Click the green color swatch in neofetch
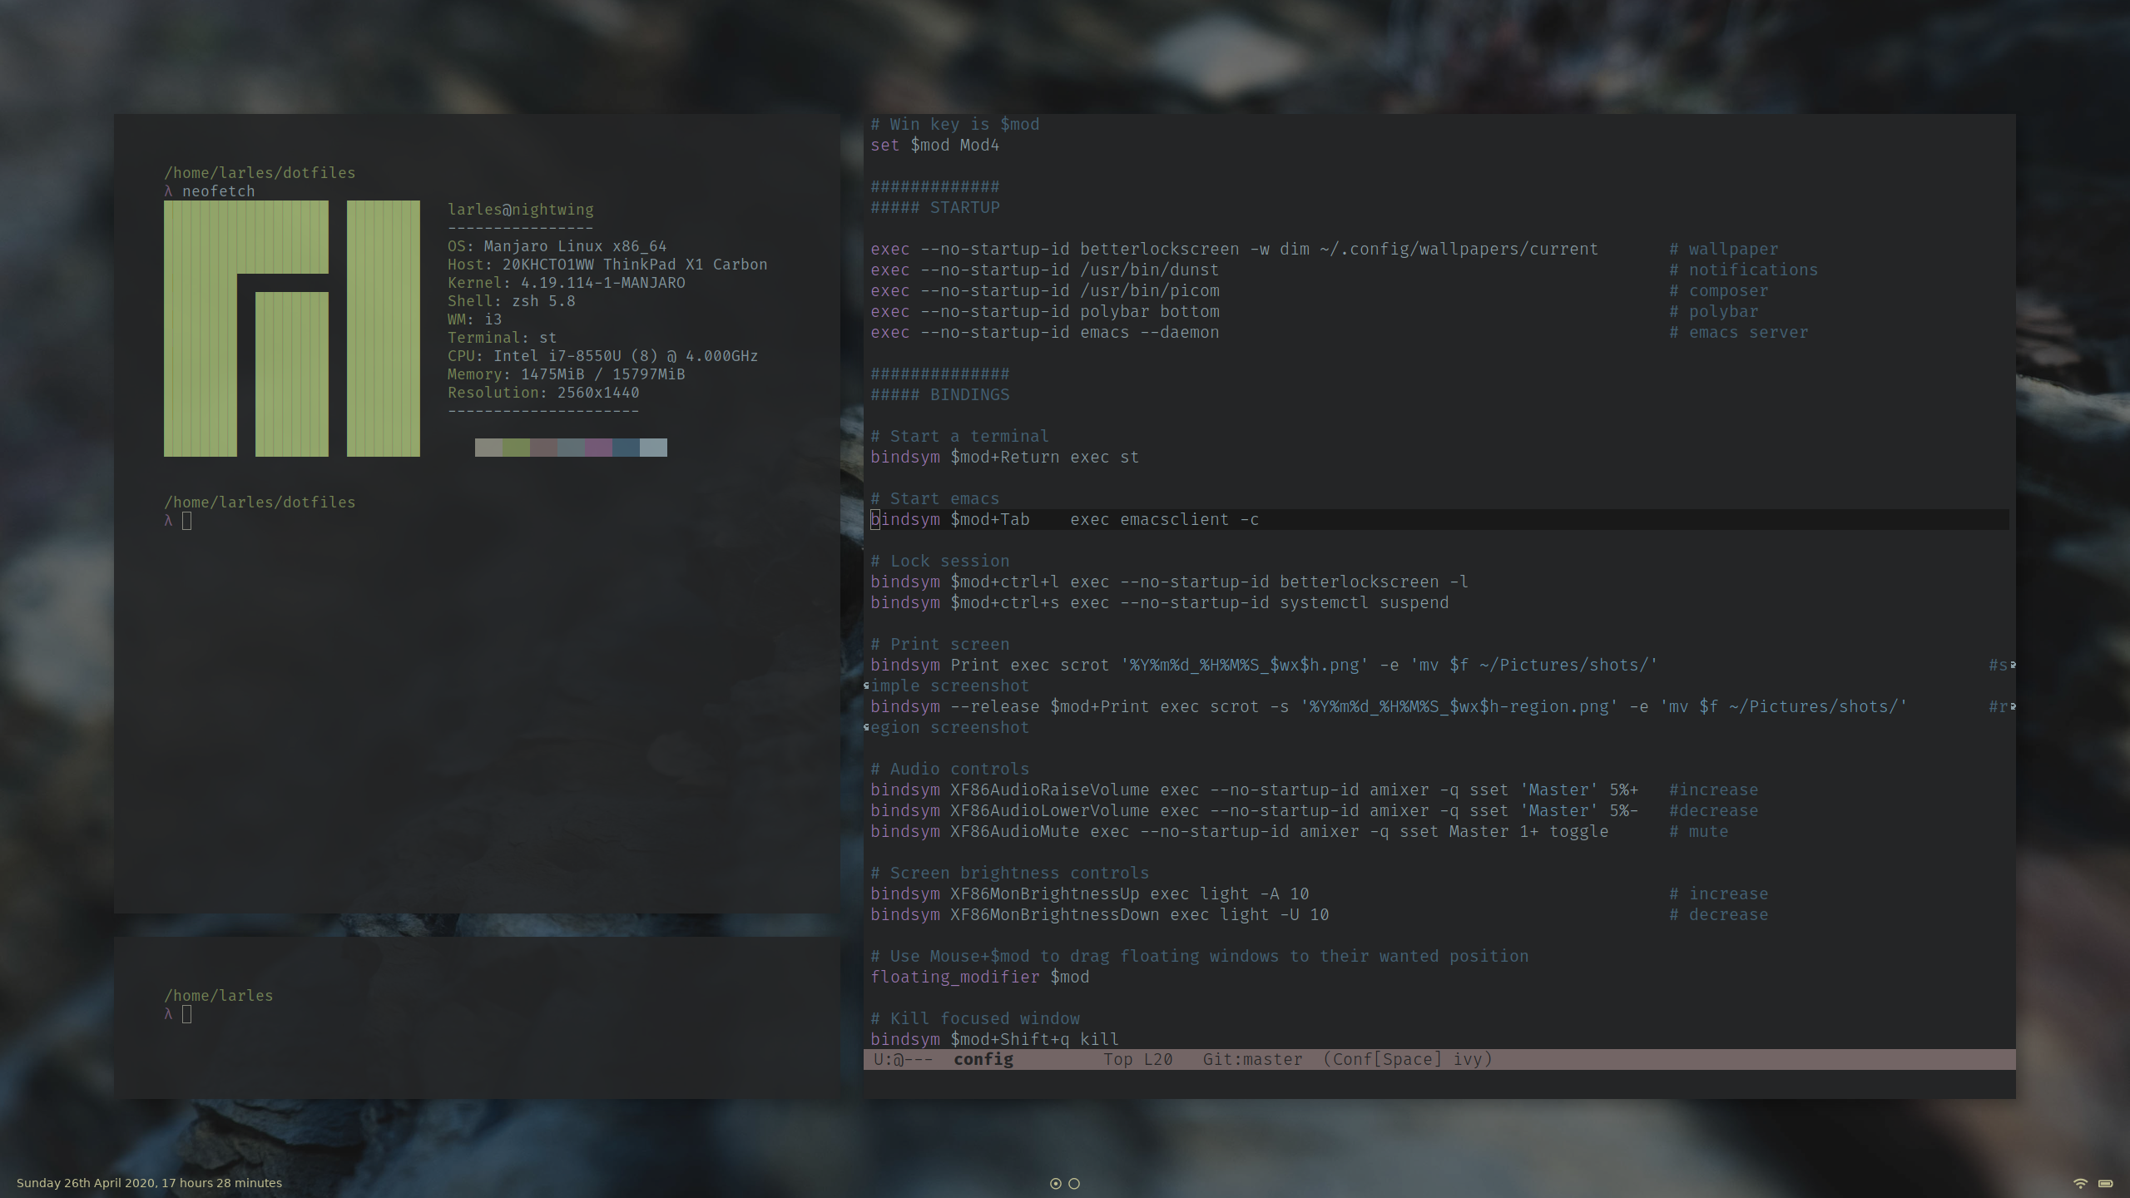 tap(516, 448)
